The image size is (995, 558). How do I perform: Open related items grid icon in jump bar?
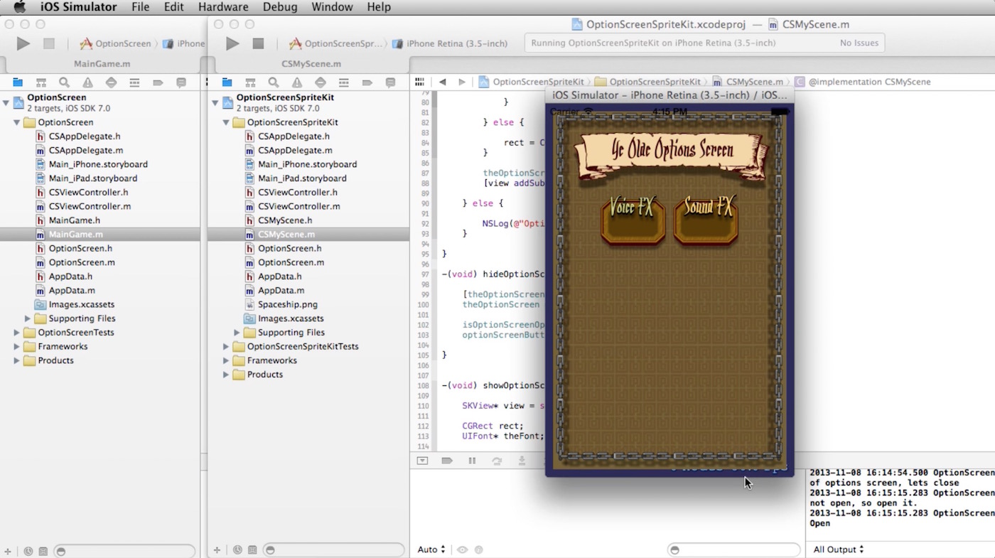(420, 82)
